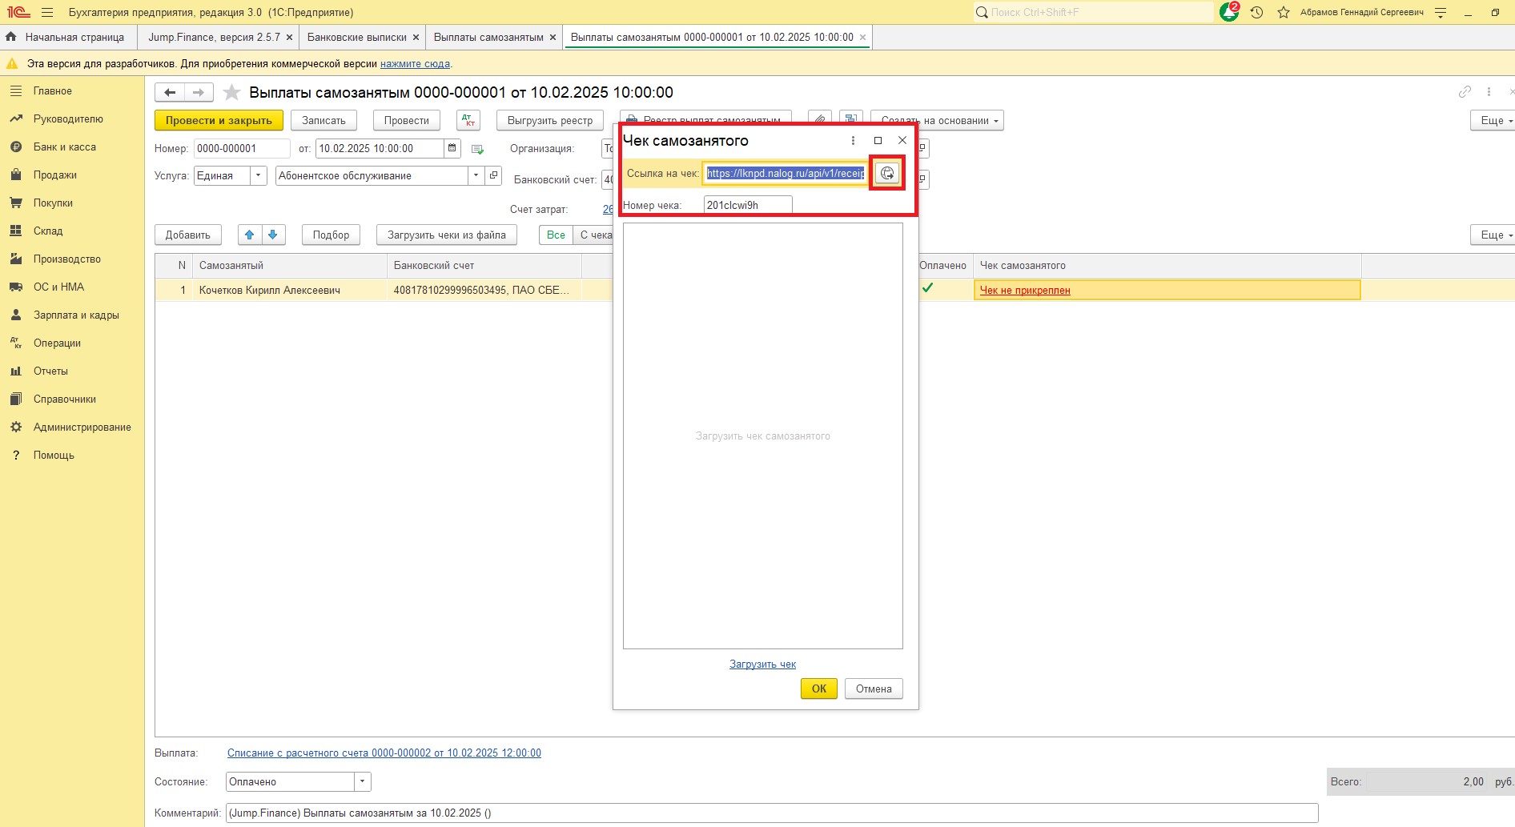The height and width of the screenshot is (827, 1515).
Task: Expand the Услуга 'Единая' dropdown
Action: click(258, 175)
